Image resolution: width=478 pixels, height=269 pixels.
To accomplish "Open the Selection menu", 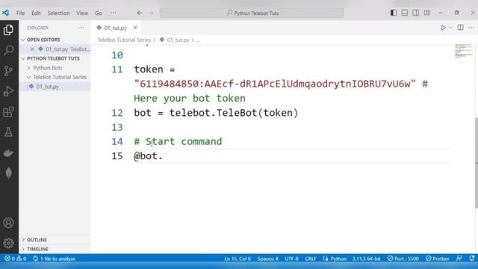I will click(58, 13).
